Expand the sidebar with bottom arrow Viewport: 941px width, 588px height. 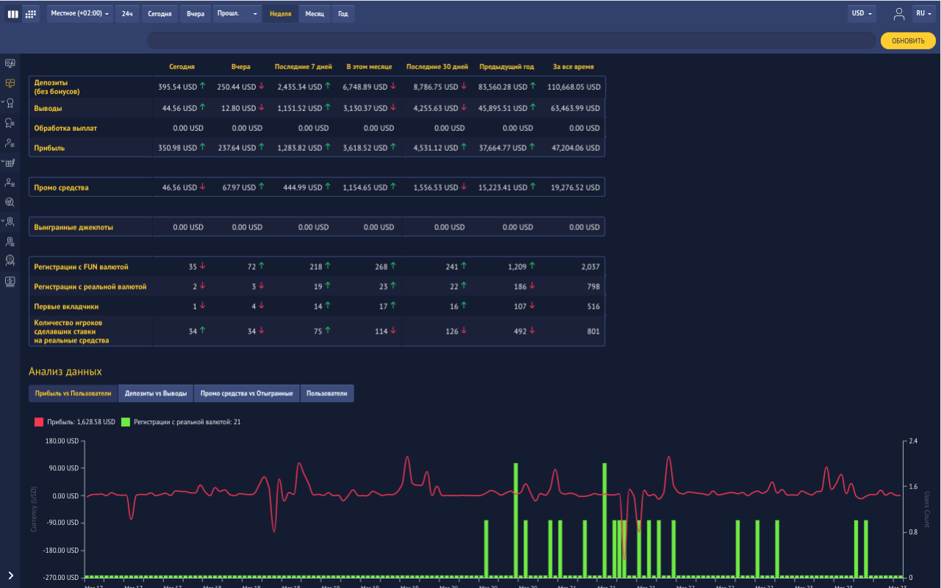(x=10, y=576)
